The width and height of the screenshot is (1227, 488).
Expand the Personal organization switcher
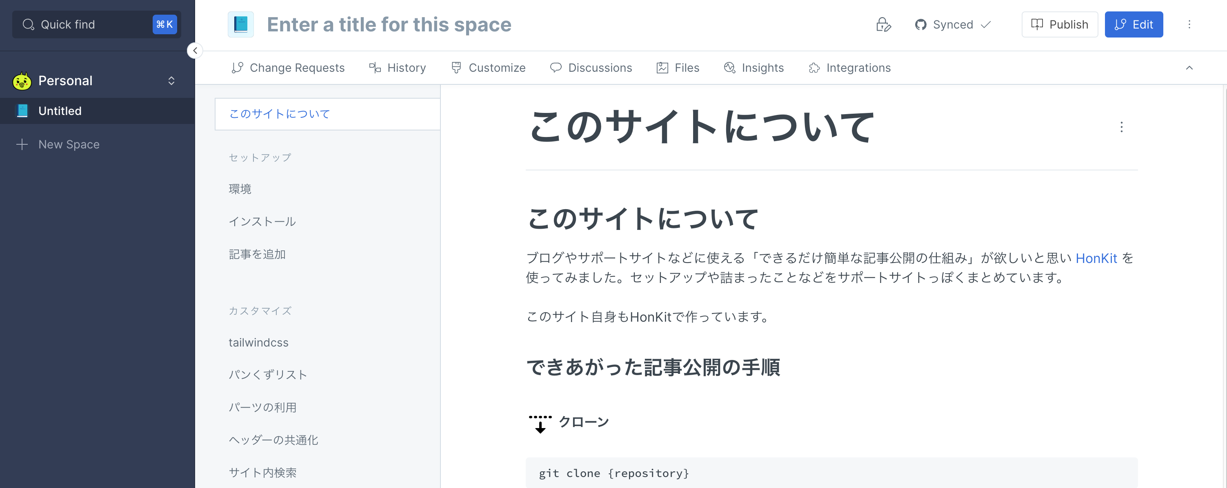click(171, 81)
